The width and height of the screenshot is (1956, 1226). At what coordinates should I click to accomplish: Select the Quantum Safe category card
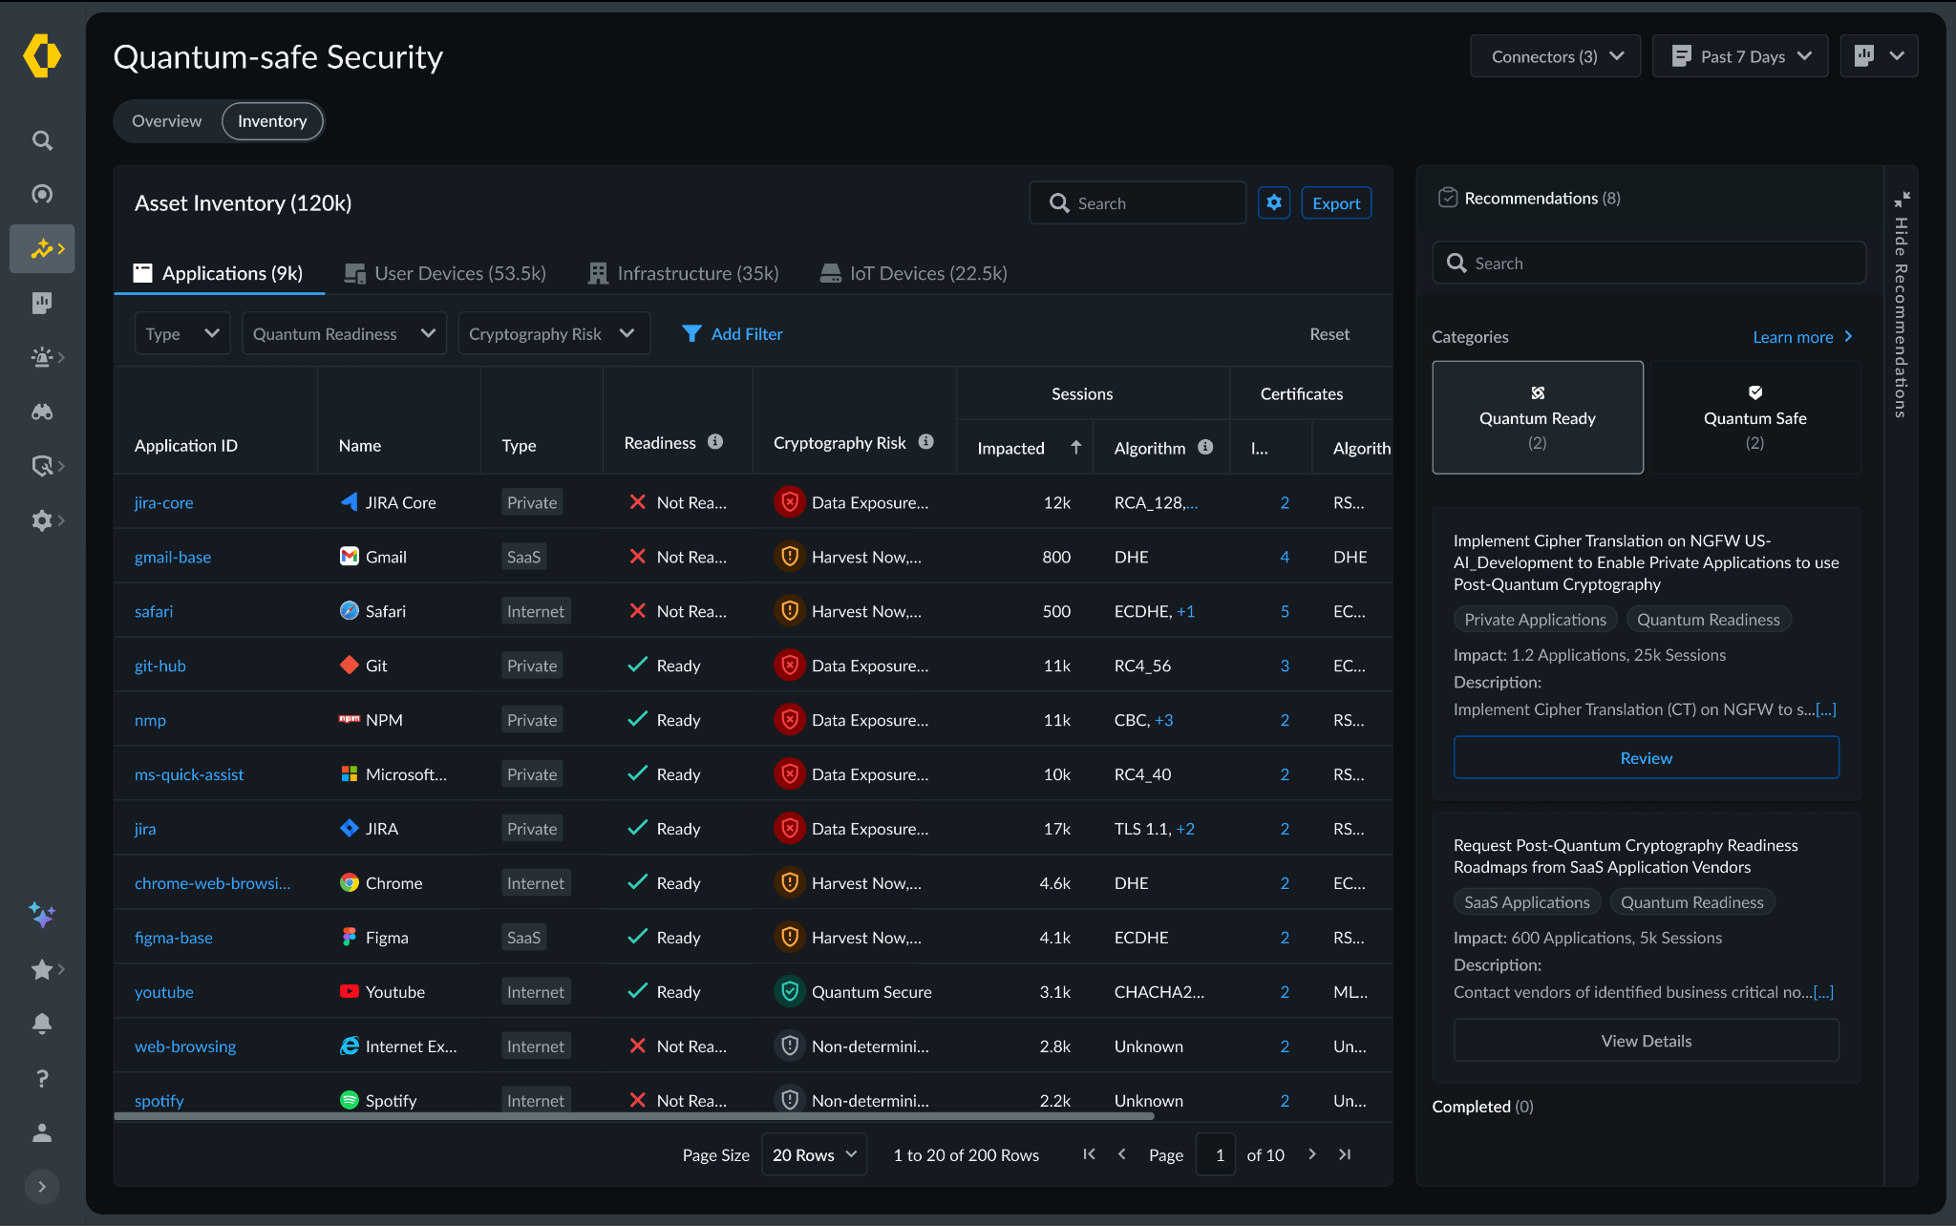click(1755, 417)
